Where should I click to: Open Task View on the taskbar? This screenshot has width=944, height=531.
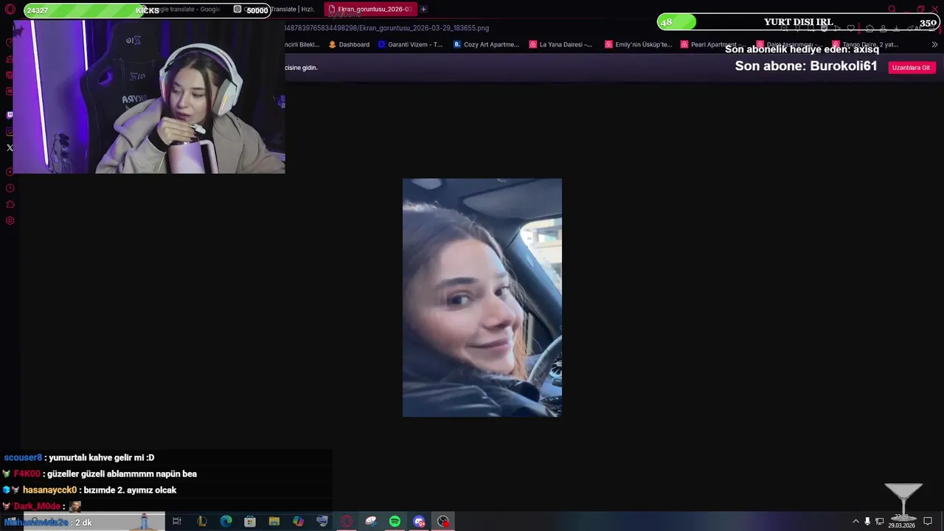click(x=177, y=521)
